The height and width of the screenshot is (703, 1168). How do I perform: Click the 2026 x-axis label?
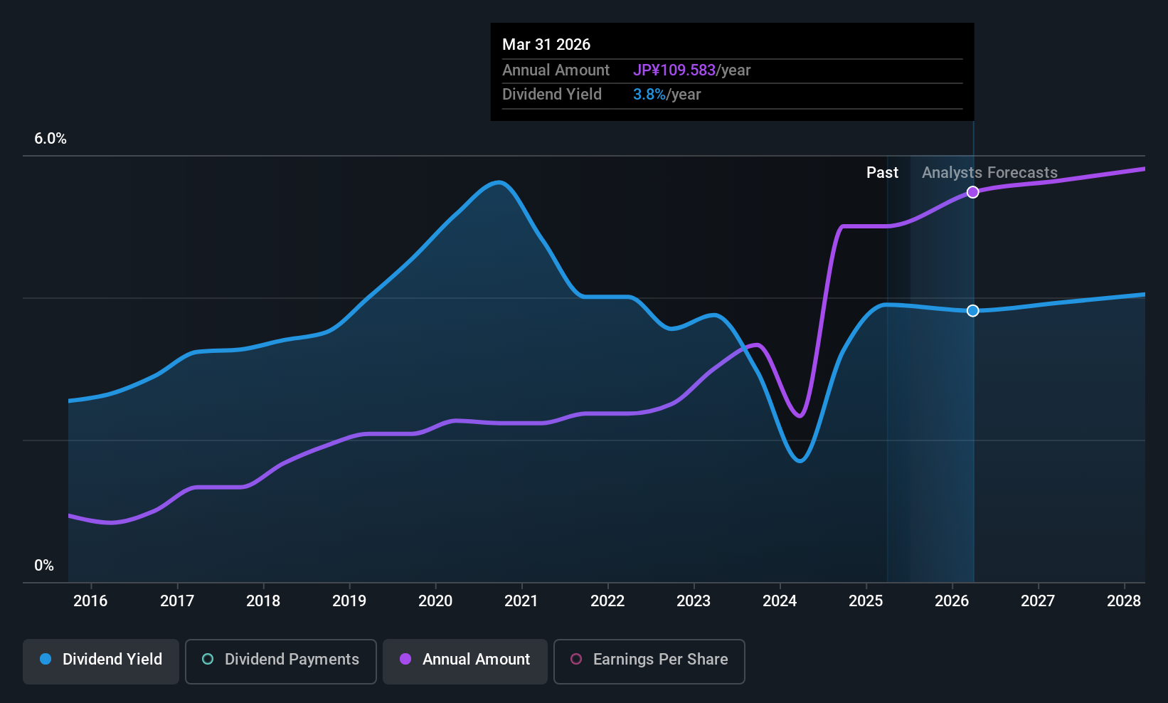(x=952, y=601)
